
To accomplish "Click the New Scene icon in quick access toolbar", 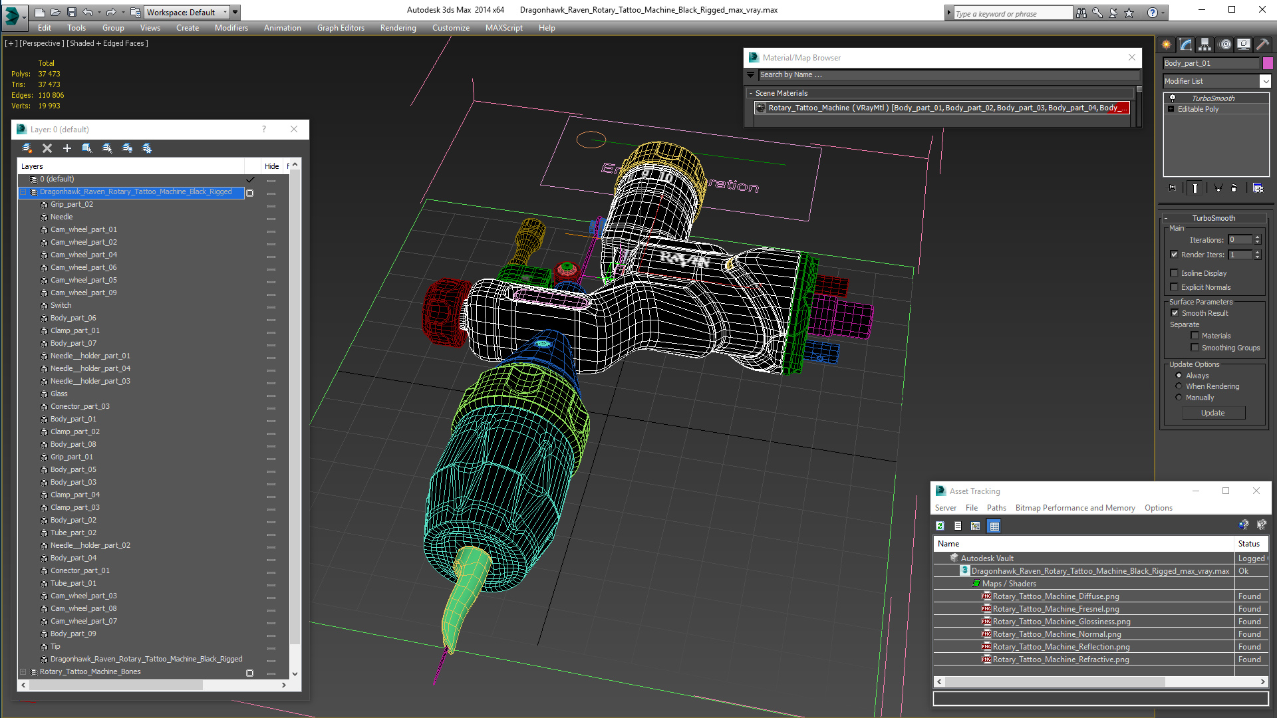I will coord(40,12).
